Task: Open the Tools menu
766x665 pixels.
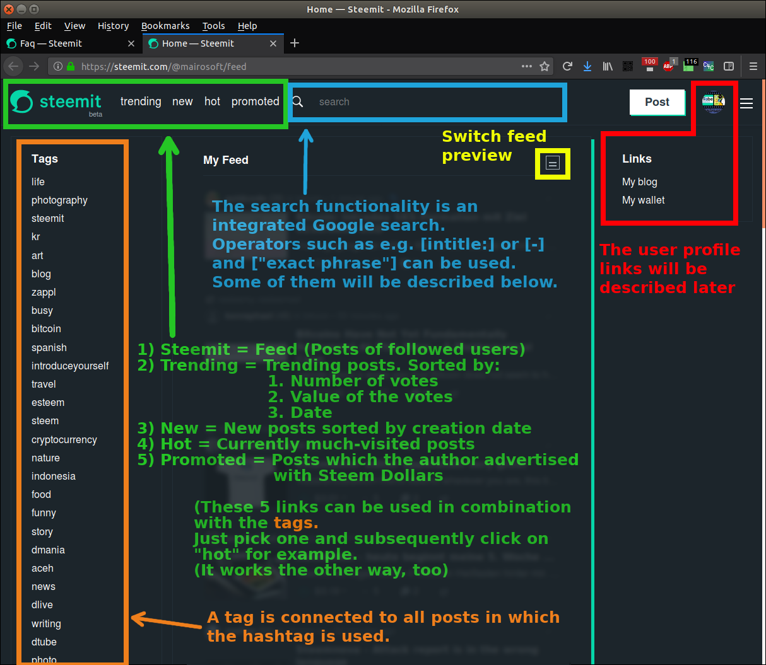Action: click(x=213, y=26)
